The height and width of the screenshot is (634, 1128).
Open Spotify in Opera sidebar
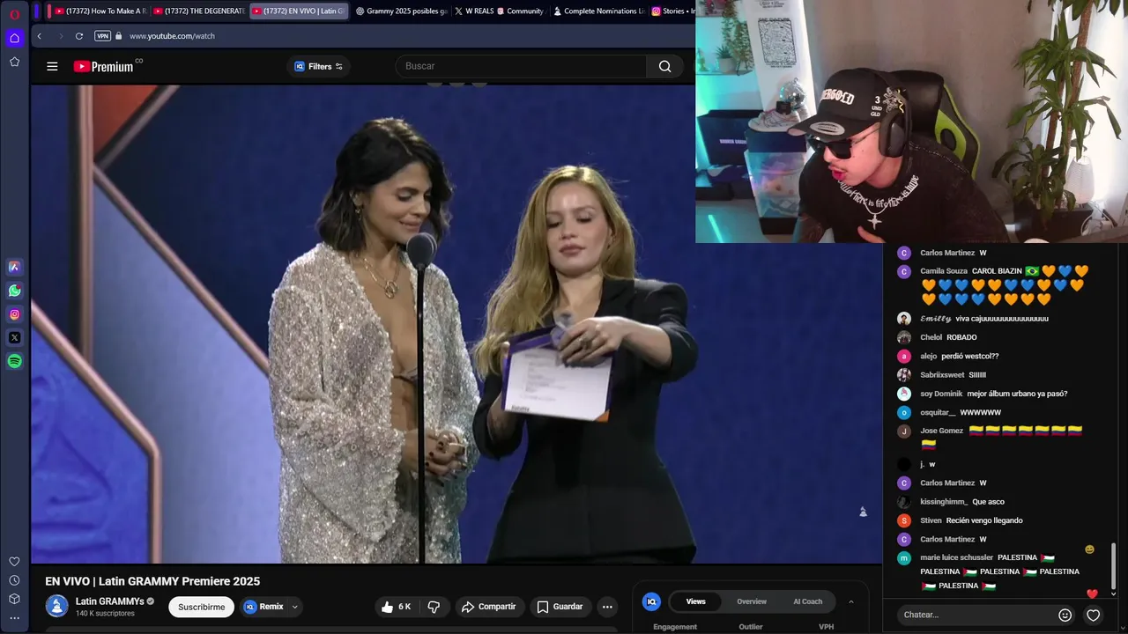[14, 361]
